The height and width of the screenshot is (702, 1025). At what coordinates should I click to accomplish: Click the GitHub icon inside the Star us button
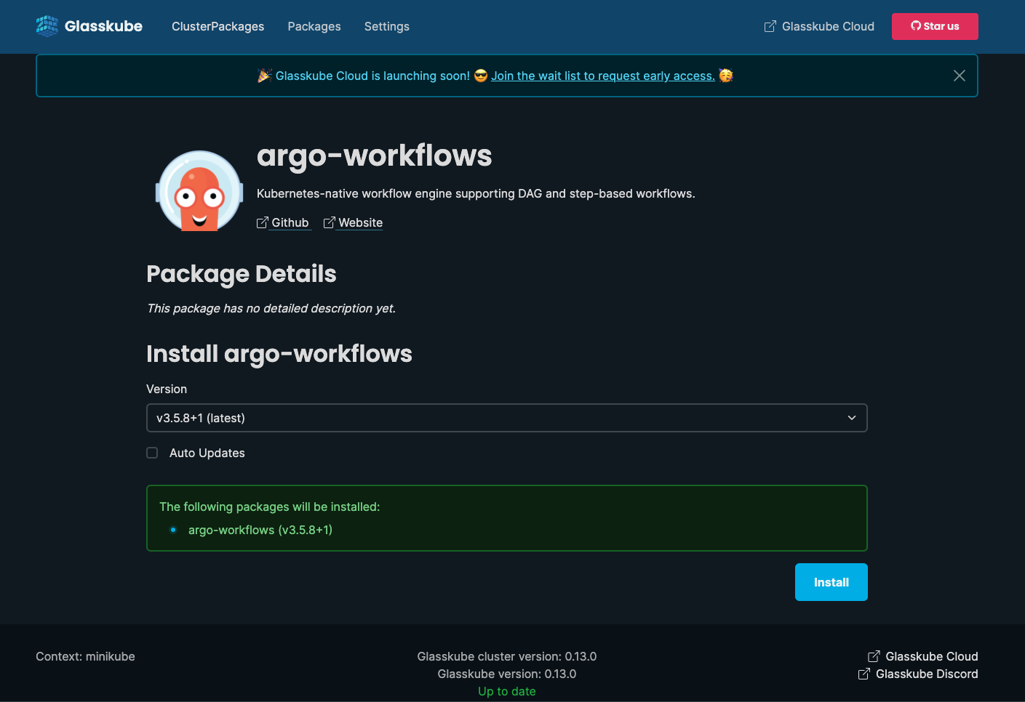[x=916, y=25]
